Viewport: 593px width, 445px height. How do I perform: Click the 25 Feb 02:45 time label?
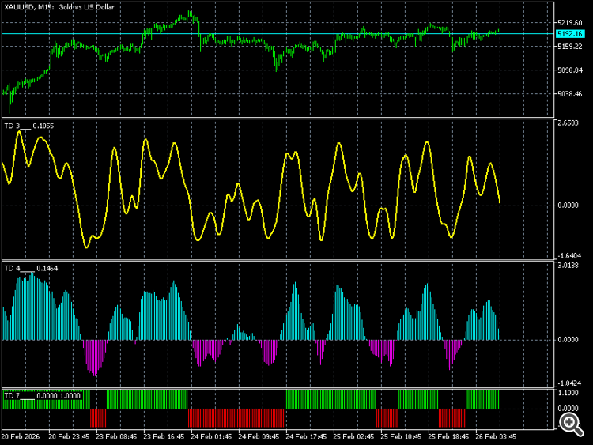pos(353,436)
